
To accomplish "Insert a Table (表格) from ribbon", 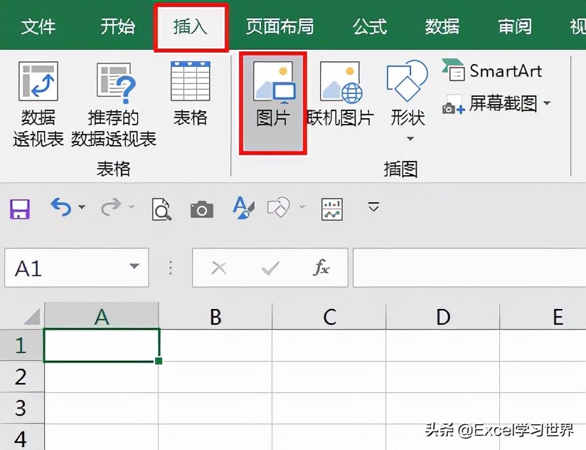I will coord(190,93).
